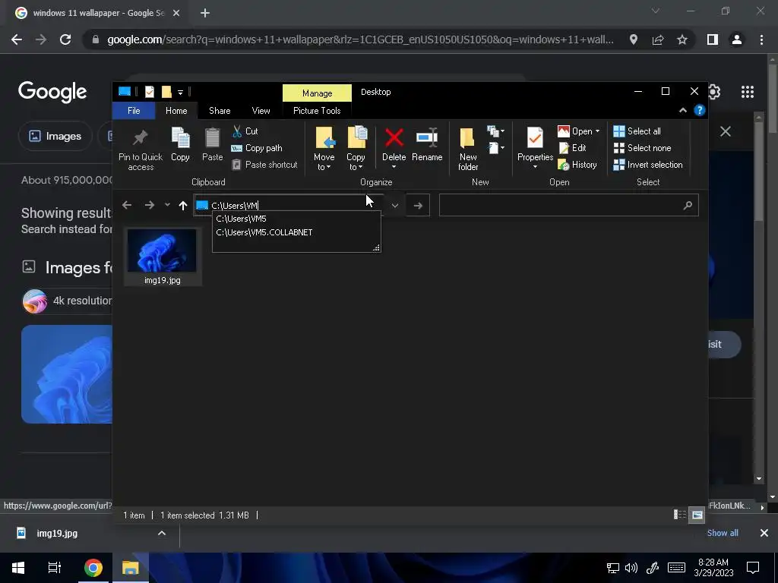Screen dimensions: 778x583
Task: Share this page from Chrome toolbar
Action: click(658, 39)
